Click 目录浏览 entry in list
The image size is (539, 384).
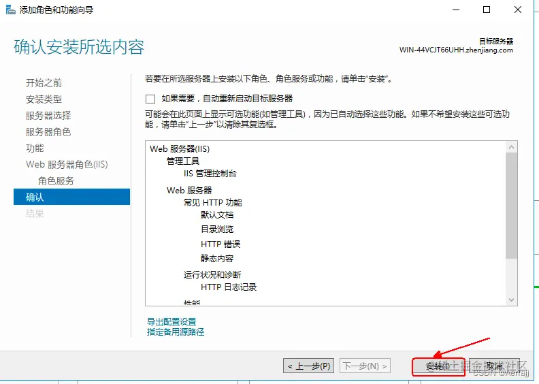coord(217,229)
